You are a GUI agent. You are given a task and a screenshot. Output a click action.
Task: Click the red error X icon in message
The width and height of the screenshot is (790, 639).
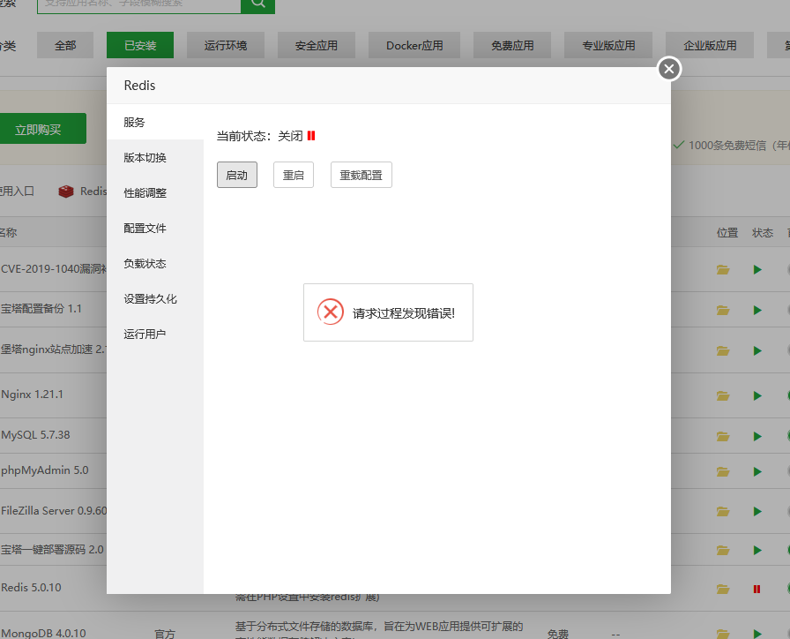coord(331,312)
